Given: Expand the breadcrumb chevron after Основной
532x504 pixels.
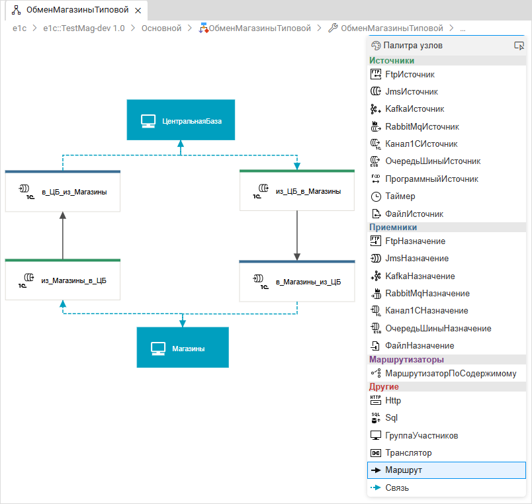Looking at the screenshot, I should [190, 28].
